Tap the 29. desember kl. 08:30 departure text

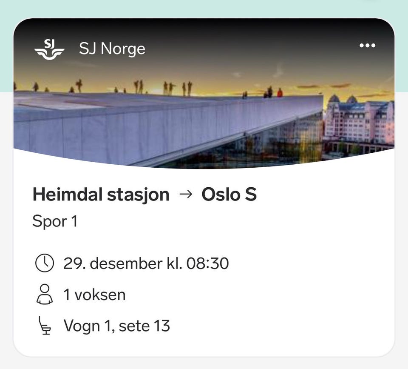[146, 263]
